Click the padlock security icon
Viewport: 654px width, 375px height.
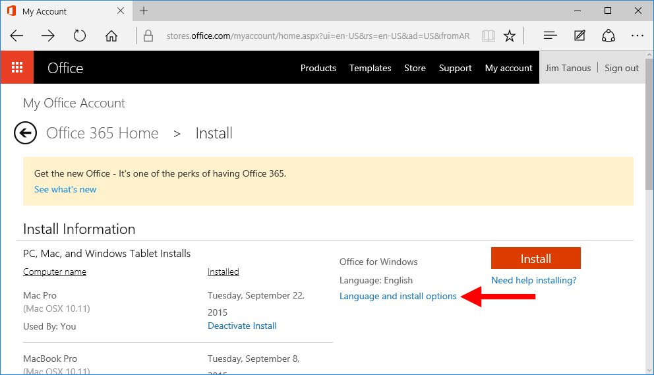pos(148,36)
